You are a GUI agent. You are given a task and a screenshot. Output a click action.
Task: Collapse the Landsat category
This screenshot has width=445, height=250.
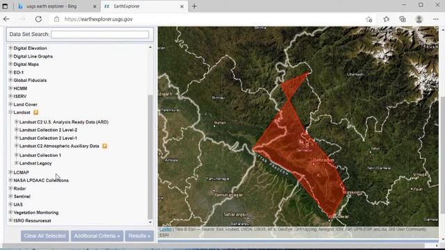tap(10, 112)
